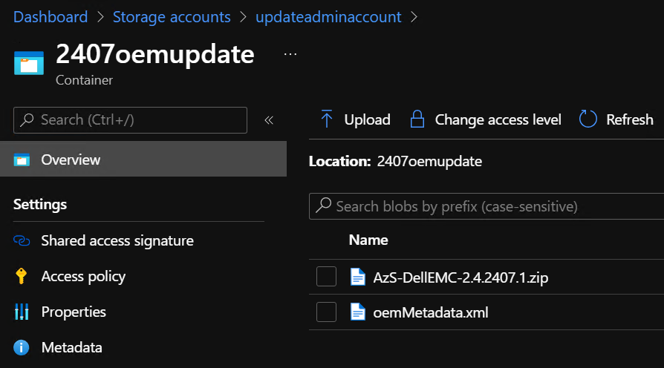
Task: Click the AzS-DellEMC zip file icon
Action: coord(358,277)
